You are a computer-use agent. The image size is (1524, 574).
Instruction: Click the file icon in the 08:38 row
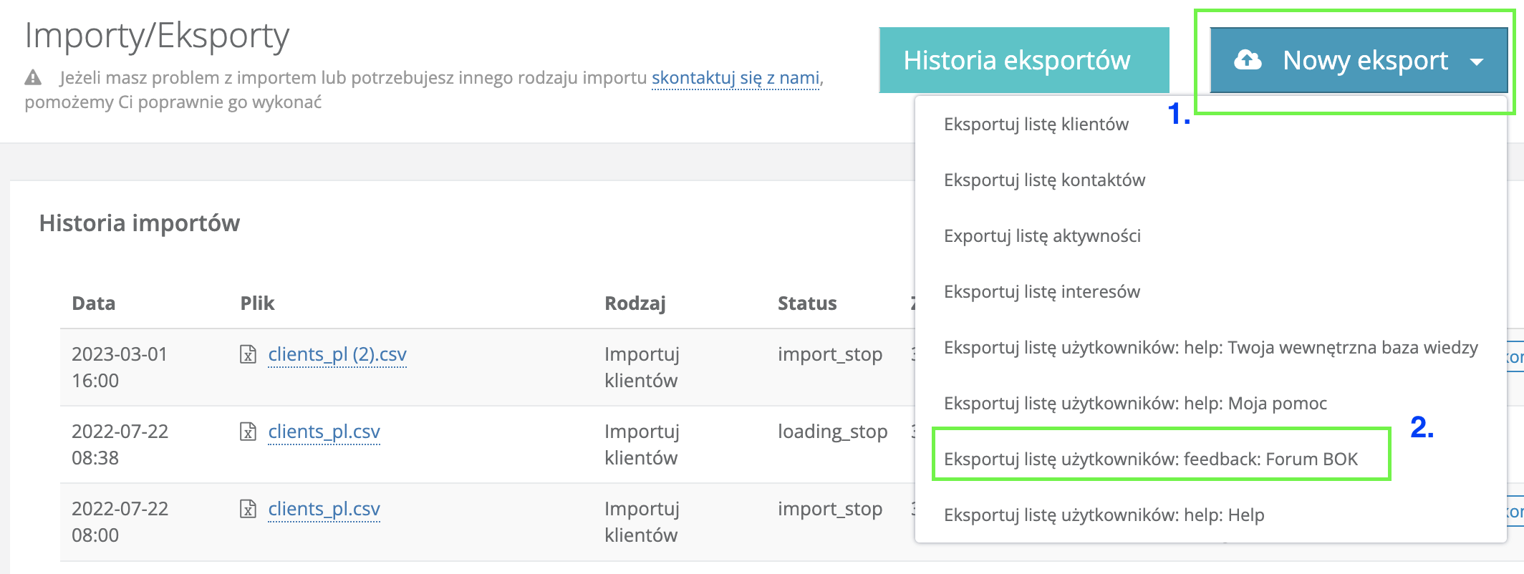pos(248,432)
